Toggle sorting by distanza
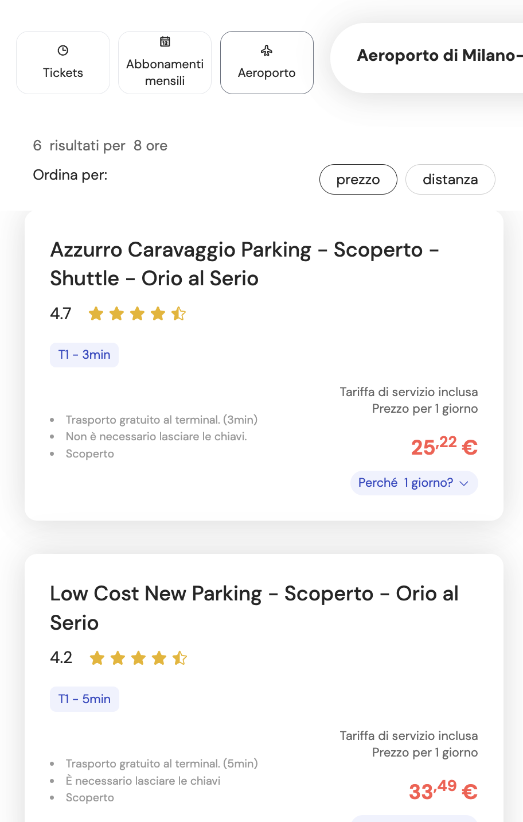 point(450,179)
